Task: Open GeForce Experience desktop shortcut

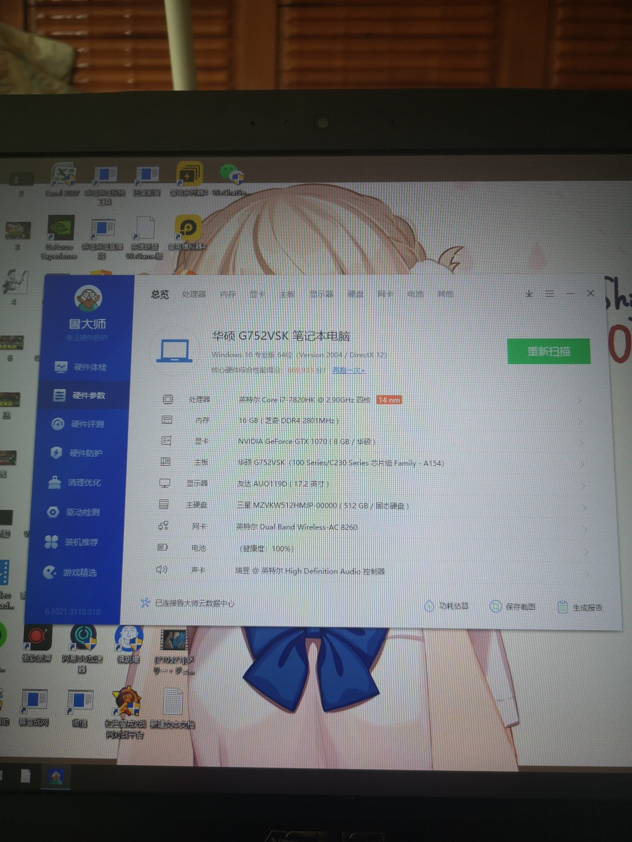Action: pyautogui.click(x=60, y=237)
